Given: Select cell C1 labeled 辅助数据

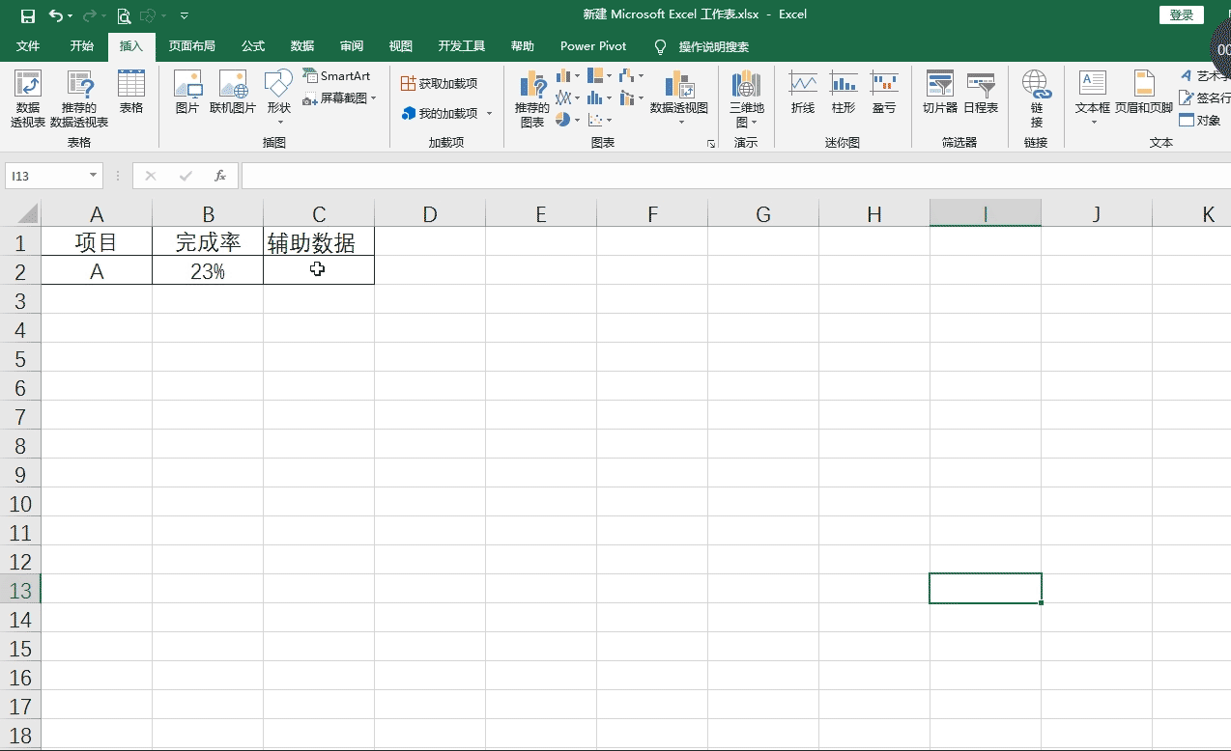Looking at the screenshot, I should click(319, 242).
